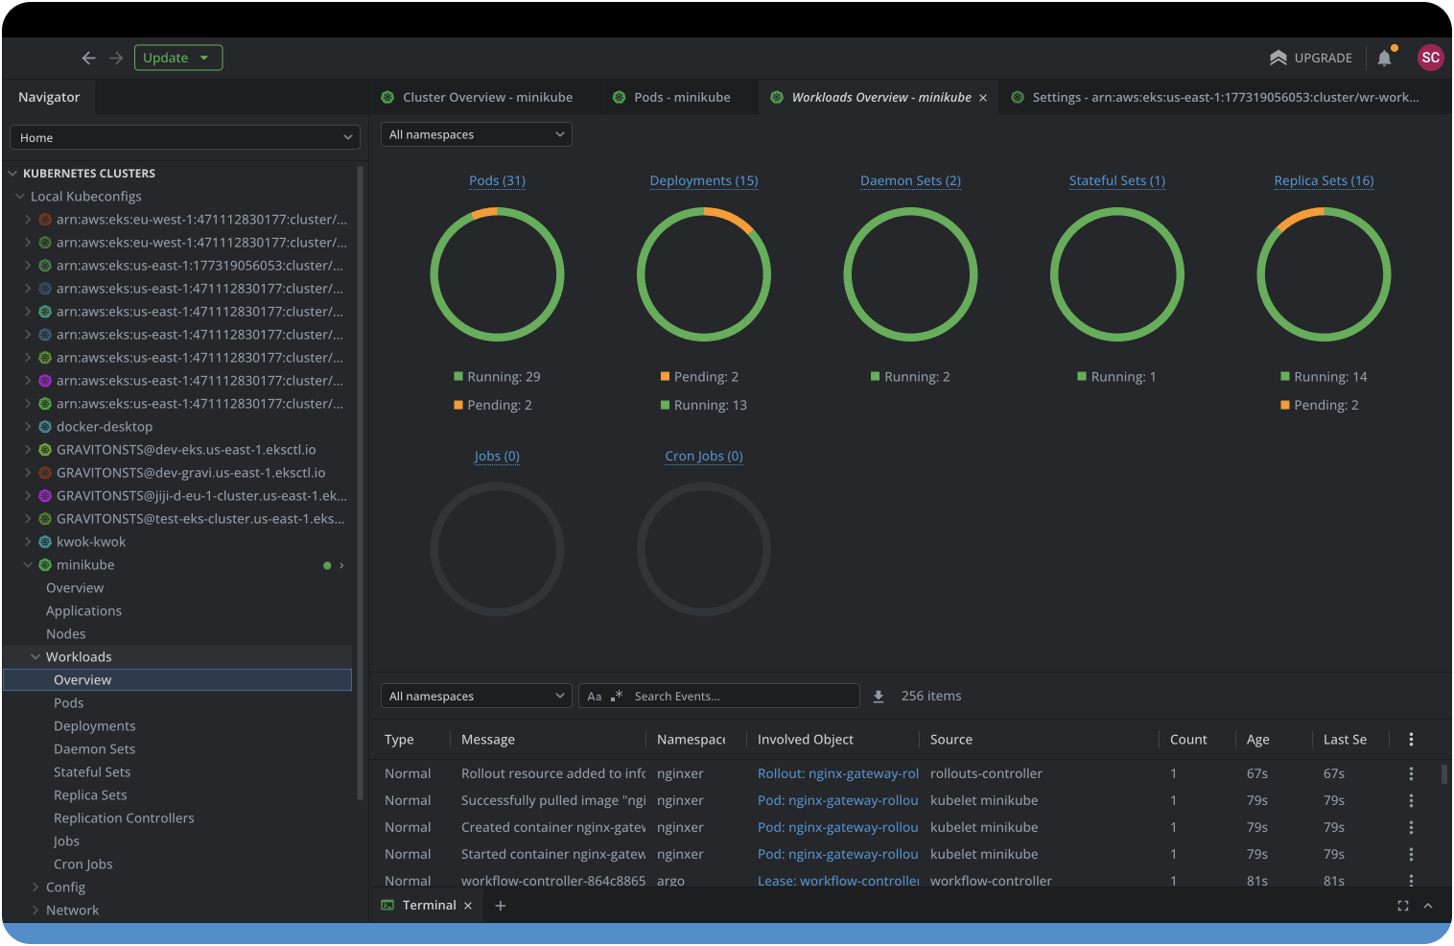Open top All namespaces dropdown
The height and width of the screenshot is (946, 1454).
pos(477,134)
